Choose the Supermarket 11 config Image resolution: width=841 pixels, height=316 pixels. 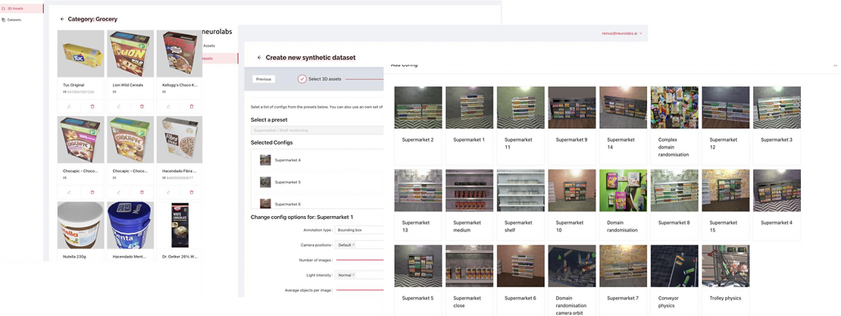click(521, 125)
